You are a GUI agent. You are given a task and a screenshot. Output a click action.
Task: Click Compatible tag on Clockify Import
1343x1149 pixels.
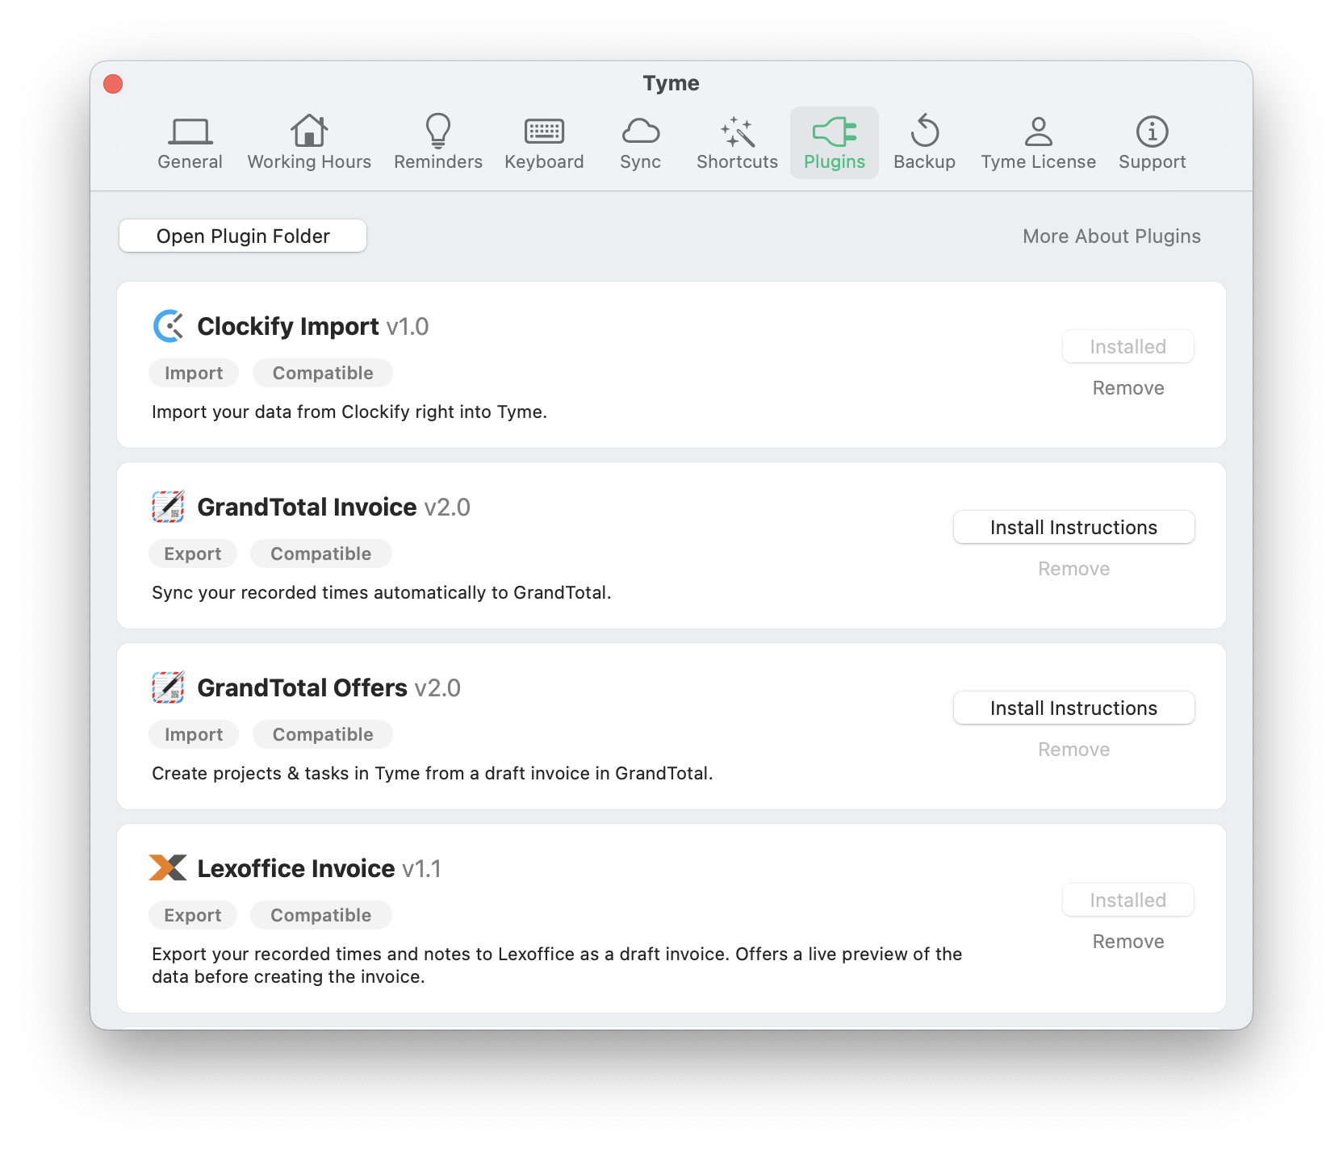pos(323,373)
